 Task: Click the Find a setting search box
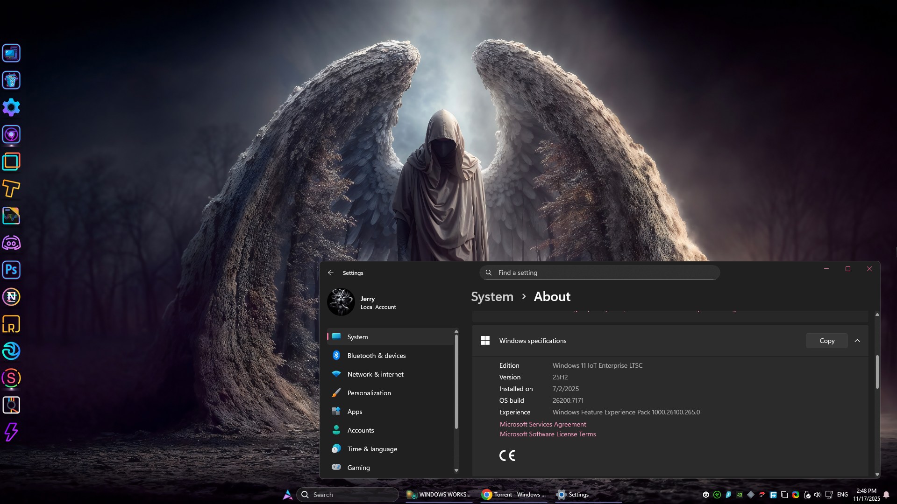coord(599,273)
